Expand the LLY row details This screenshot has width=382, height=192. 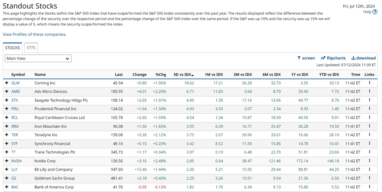click(6, 170)
